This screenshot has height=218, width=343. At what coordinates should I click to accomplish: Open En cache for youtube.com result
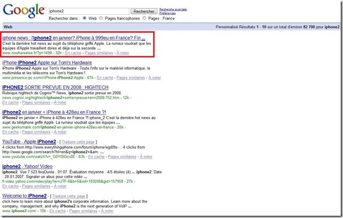96,157
